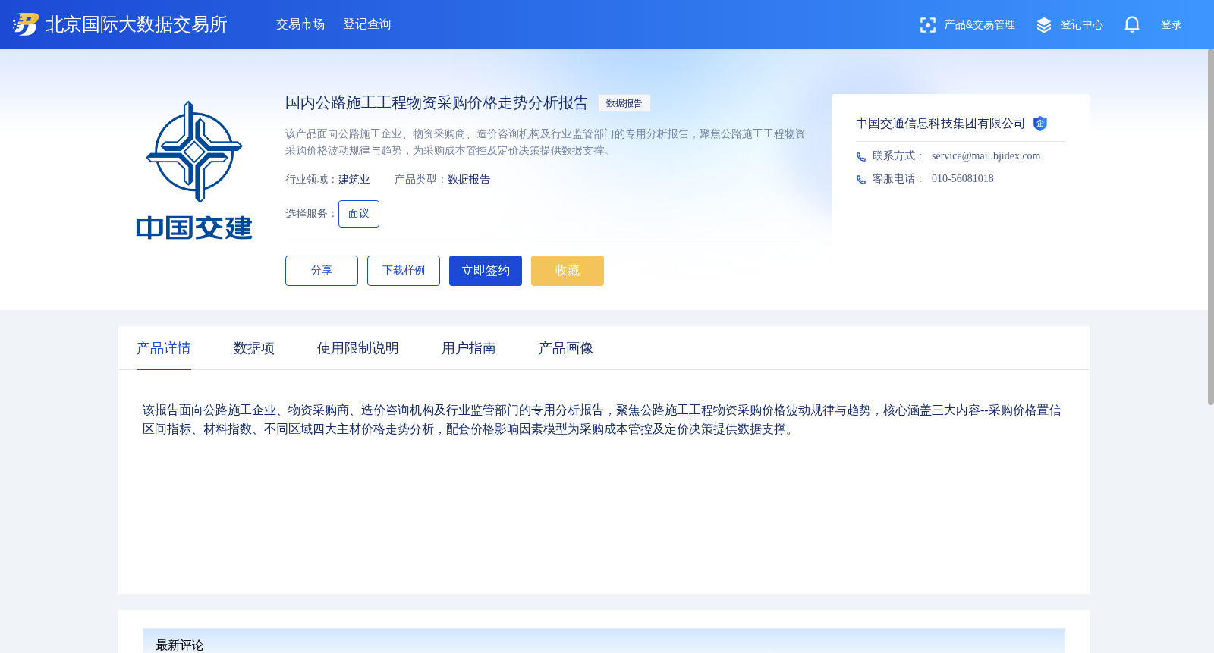This screenshot has height=653, width=1214.
Task: Click the 收藏 button
Action: click(x=568, y=271)
